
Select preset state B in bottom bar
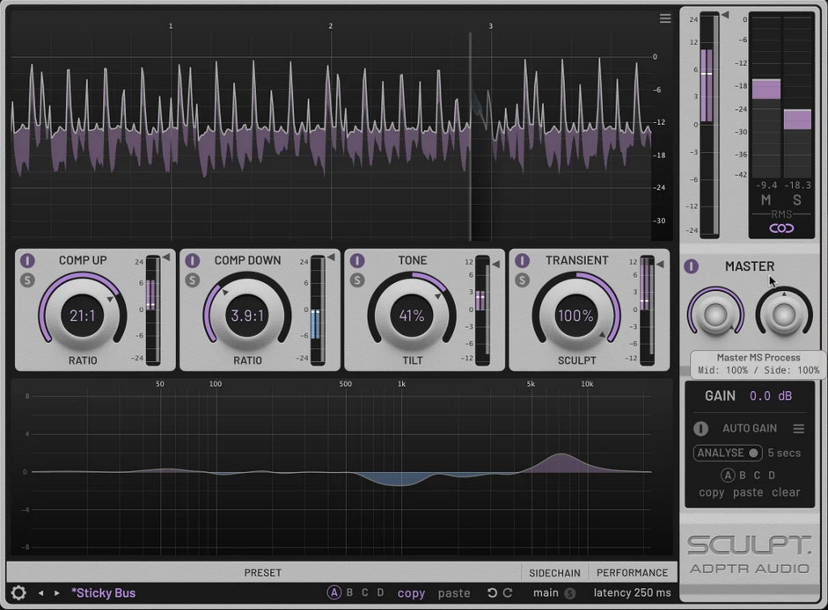pyautogui.click(x=349, y=592)
